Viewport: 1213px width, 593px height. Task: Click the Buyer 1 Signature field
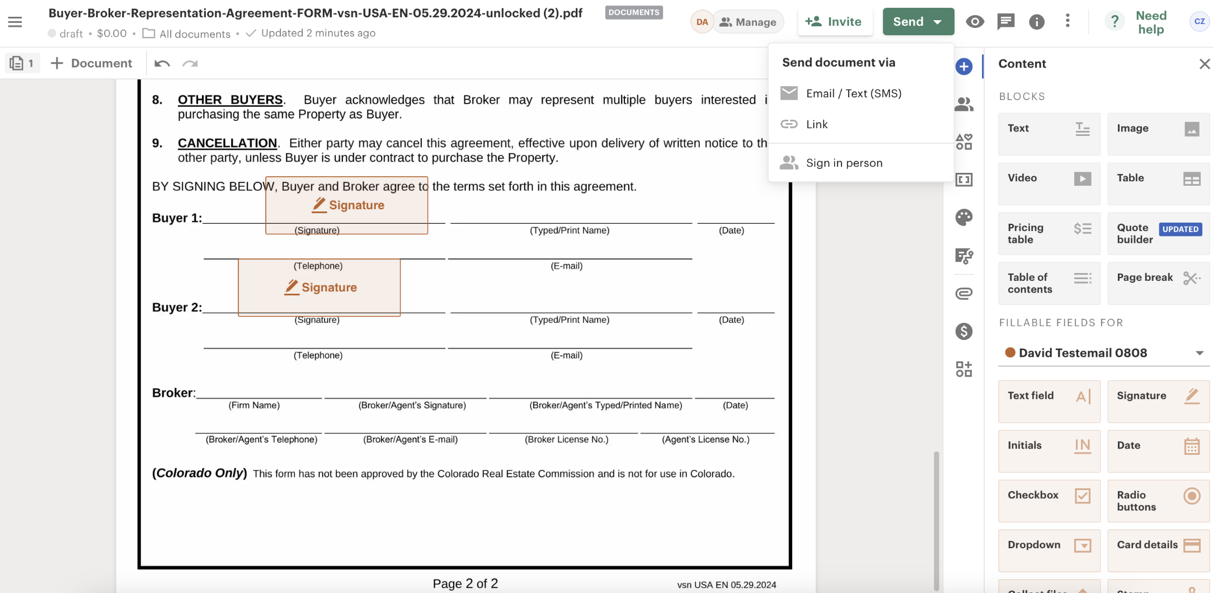[347, 205]
